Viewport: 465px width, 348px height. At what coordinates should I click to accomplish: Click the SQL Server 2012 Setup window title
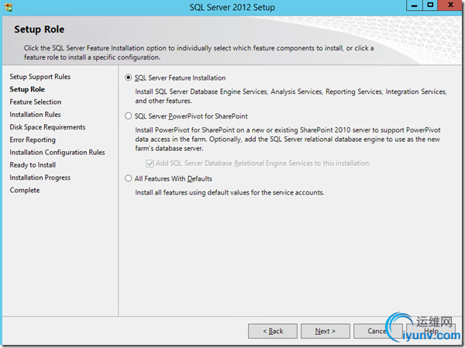pyautogui.click(x=232, y=7)
